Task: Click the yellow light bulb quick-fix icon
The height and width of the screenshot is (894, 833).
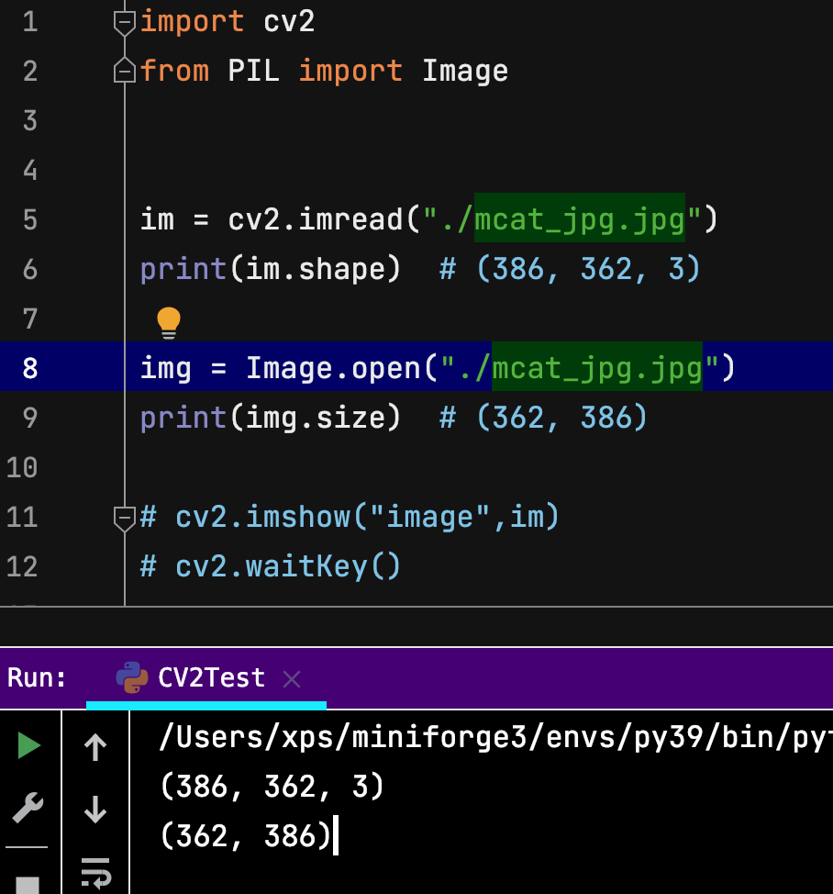Action: click(168, 321)
